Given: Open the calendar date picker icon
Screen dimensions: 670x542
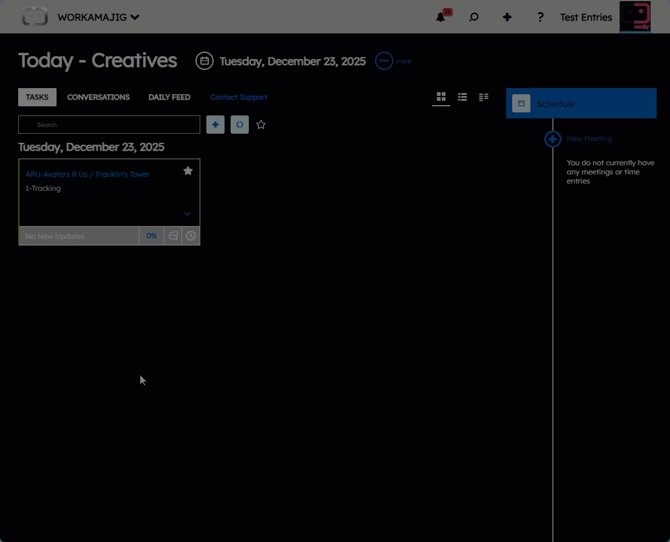Looking at the screenshot, I should click(205, 61).
